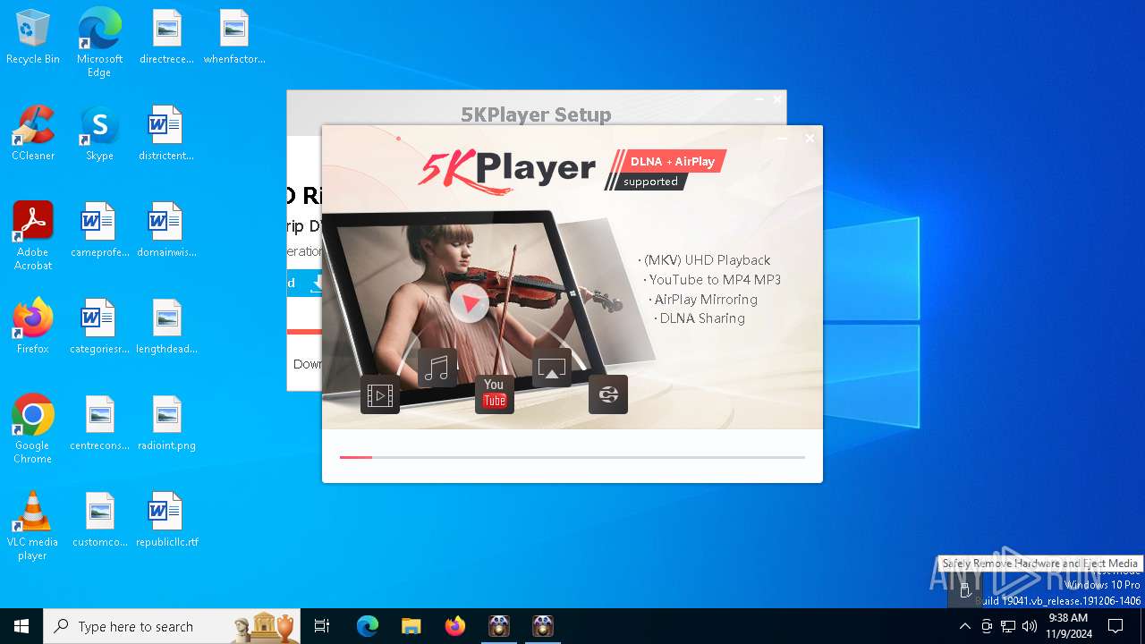Launch Firefox from the taskbar
Screen dimensions: 1145x644
click(455, 626)
